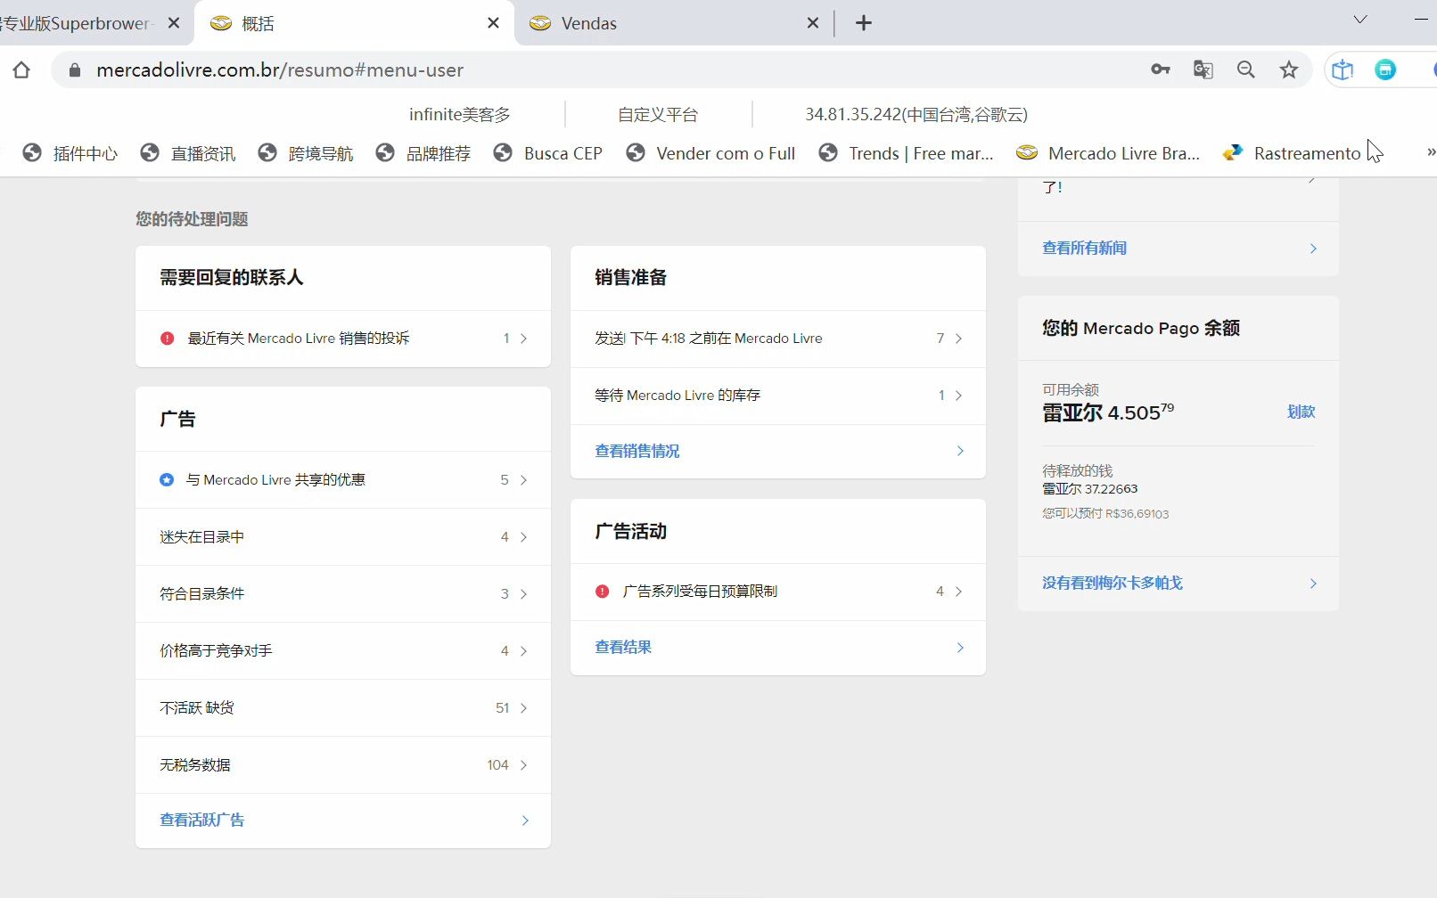Click the 雷亚尔 37.22663 pending amount
This screenshot has height=898, width=1437.
pyautogui.click(x=1090, y=489)
